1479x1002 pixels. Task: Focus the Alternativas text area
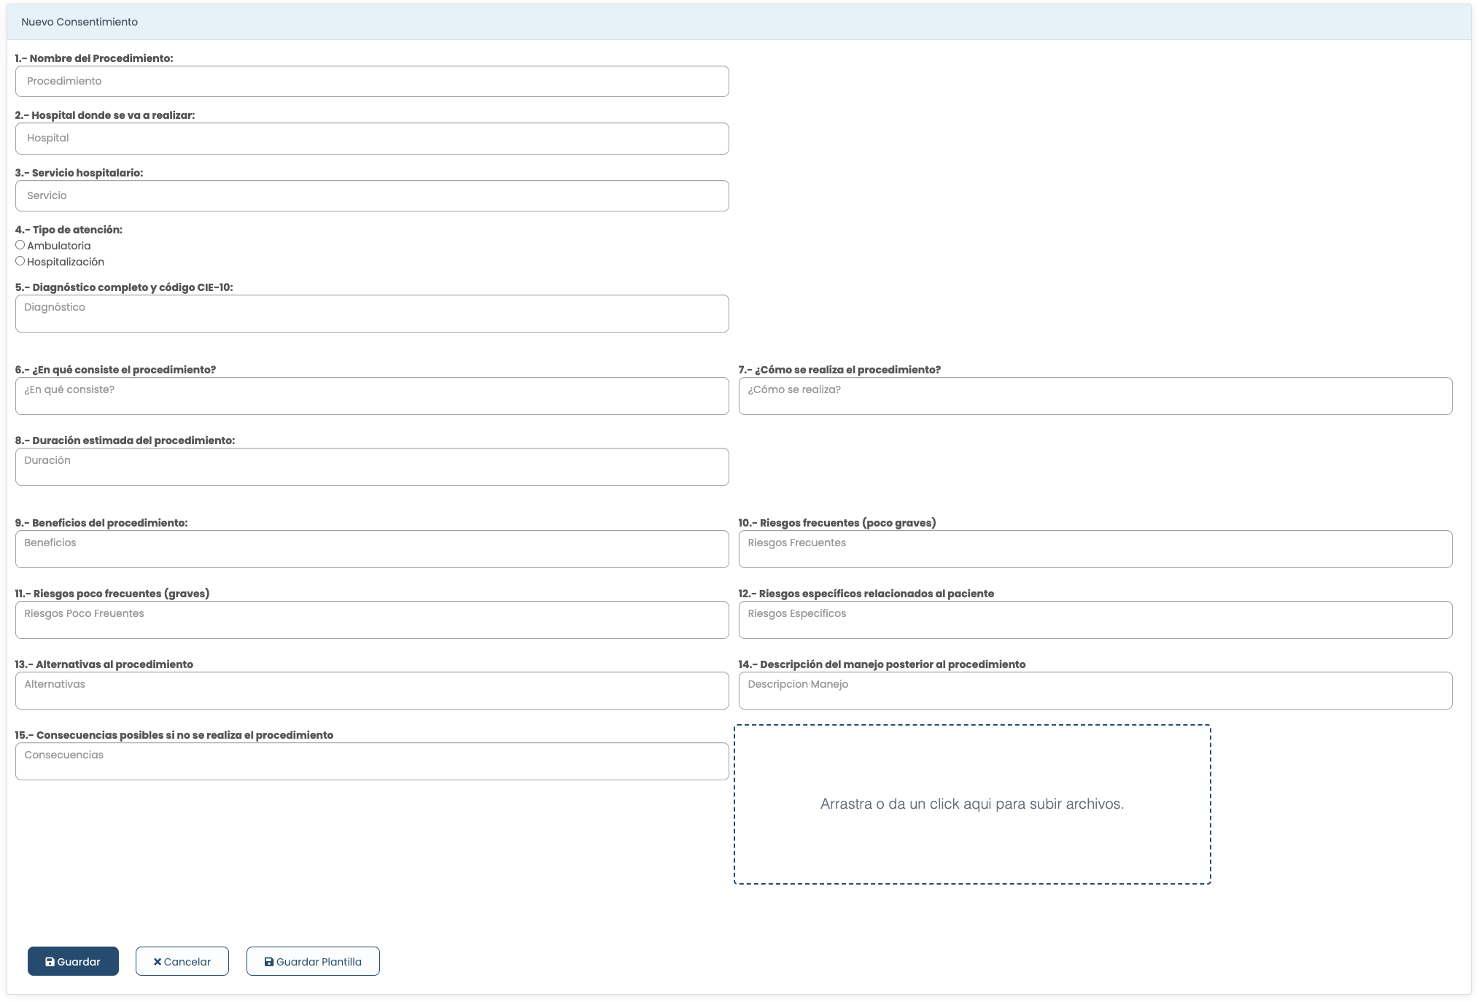click(x=372, y=691)
